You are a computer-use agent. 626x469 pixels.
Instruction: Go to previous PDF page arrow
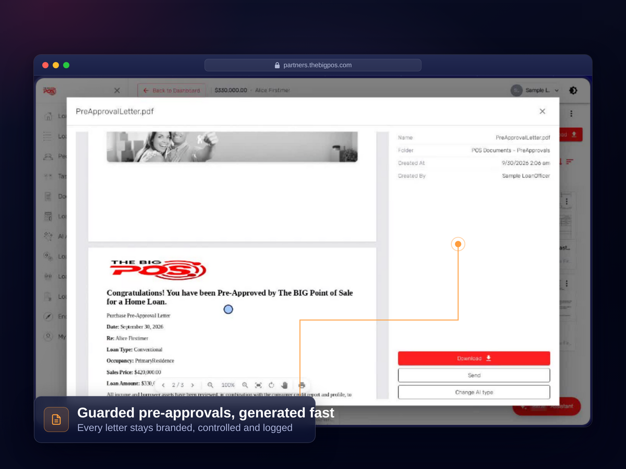pos(163,385)
